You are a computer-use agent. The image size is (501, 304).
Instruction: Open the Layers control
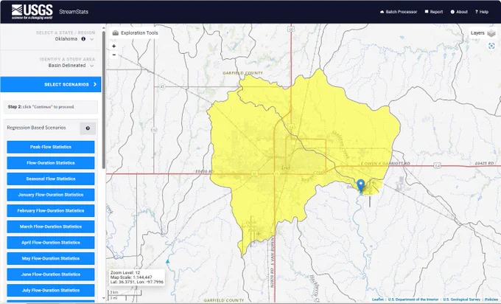[483, 33]
